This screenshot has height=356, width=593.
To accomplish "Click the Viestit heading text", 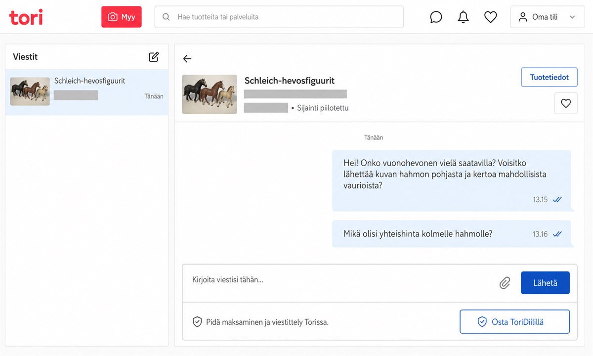I will click(25, 57).
